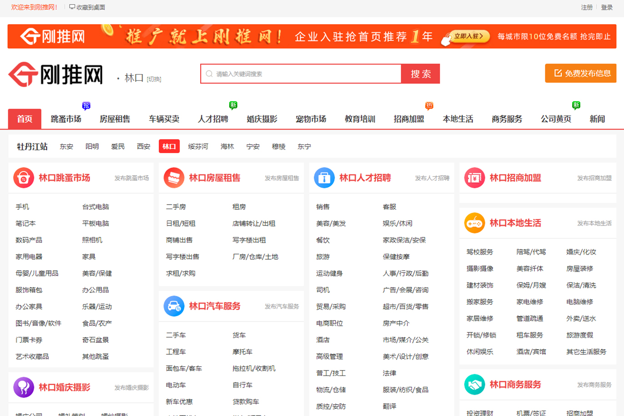This screenshot has height=416, width=624.
Task: Click the 林口商务服务 handshake icon
Action: [475, 385]
